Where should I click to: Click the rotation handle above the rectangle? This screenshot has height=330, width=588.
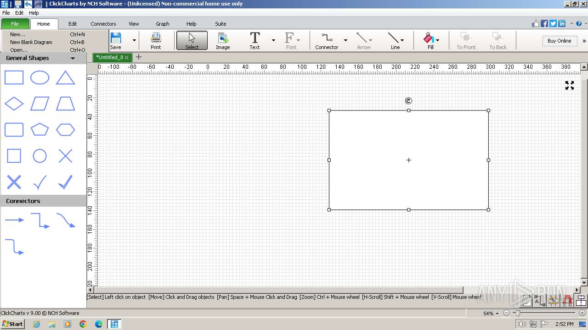coord(408,101)
